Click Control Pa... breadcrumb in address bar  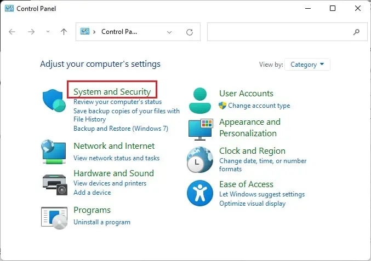click(119, 32)
